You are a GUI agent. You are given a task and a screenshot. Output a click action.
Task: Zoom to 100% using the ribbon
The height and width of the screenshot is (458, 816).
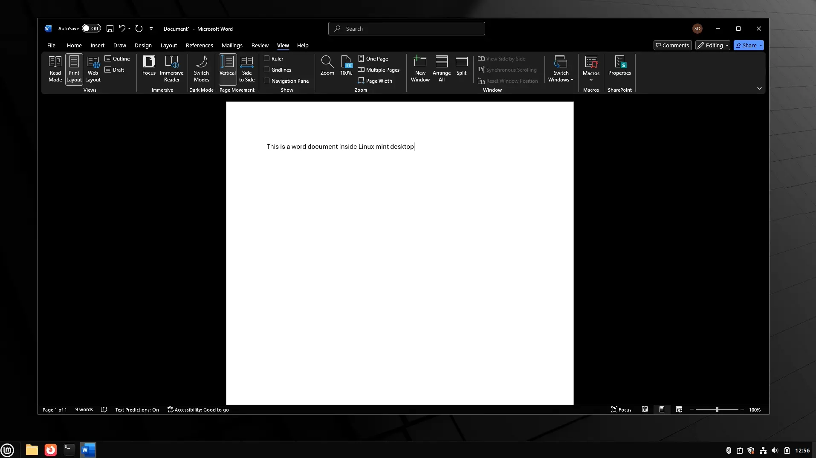(346, 66)
